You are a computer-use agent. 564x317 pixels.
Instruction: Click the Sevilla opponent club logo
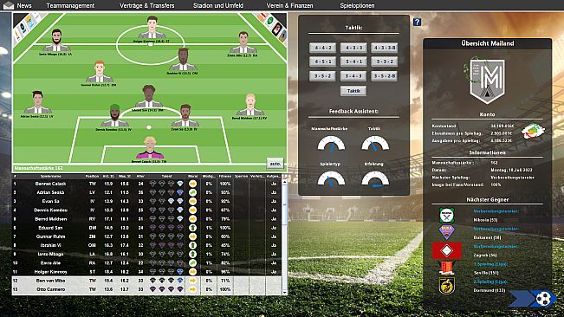[x=446, y=268]
